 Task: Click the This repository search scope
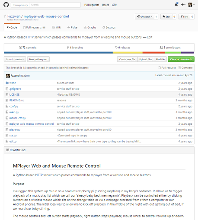click(20, 5)
